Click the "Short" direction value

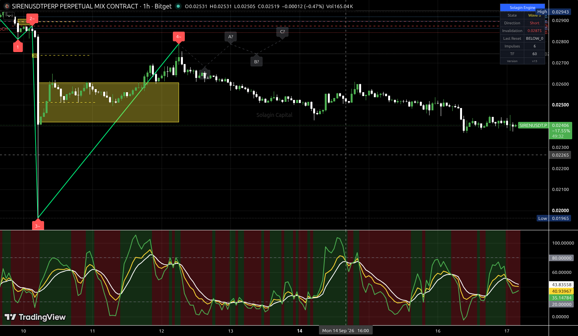[x=534, y=23]
